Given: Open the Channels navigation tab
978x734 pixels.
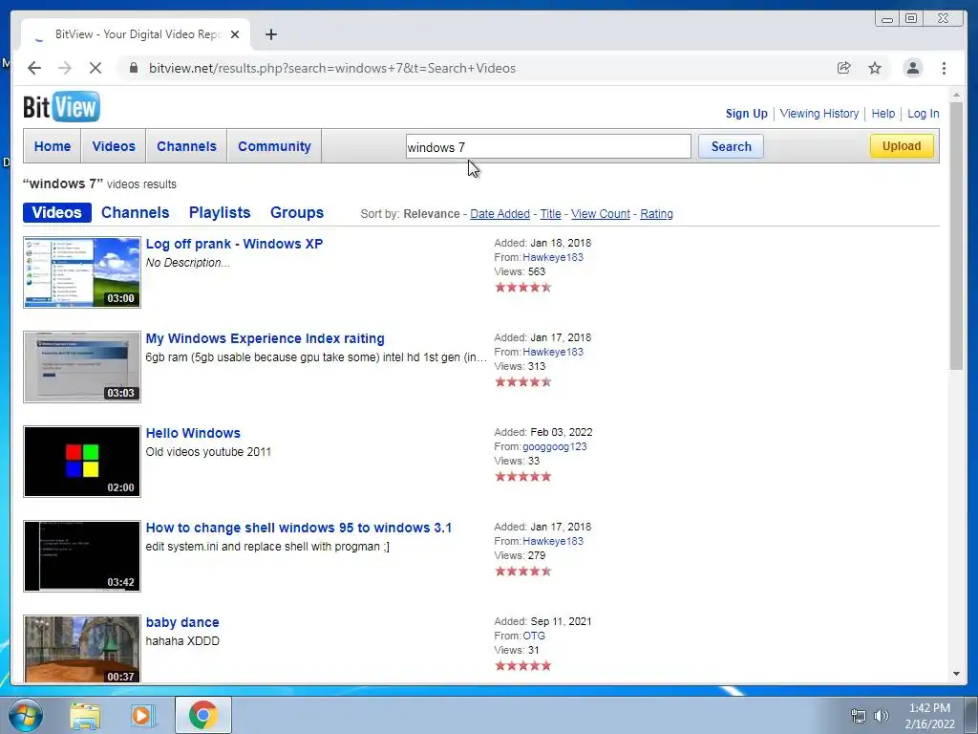Looking at the screenshot, I should tap(186, 146).
